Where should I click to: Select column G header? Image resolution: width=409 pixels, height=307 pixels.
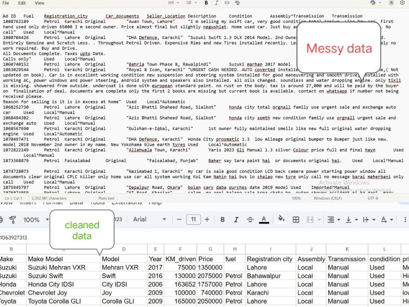tap(210, 249)
